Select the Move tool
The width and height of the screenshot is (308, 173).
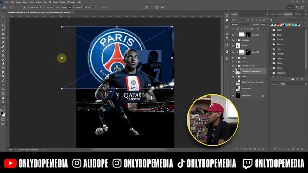point(3,17)
